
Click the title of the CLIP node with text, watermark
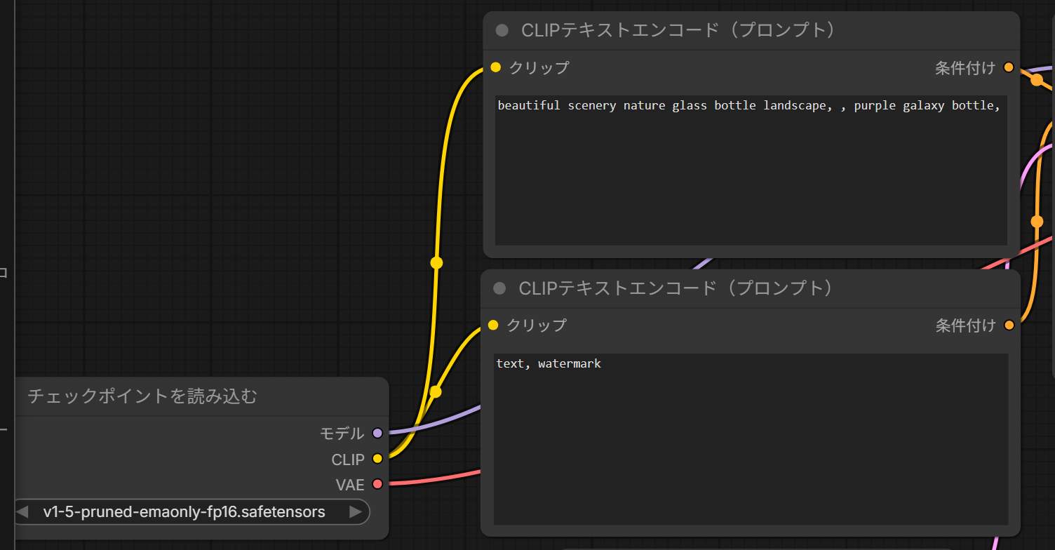click(x=676, y=288)
